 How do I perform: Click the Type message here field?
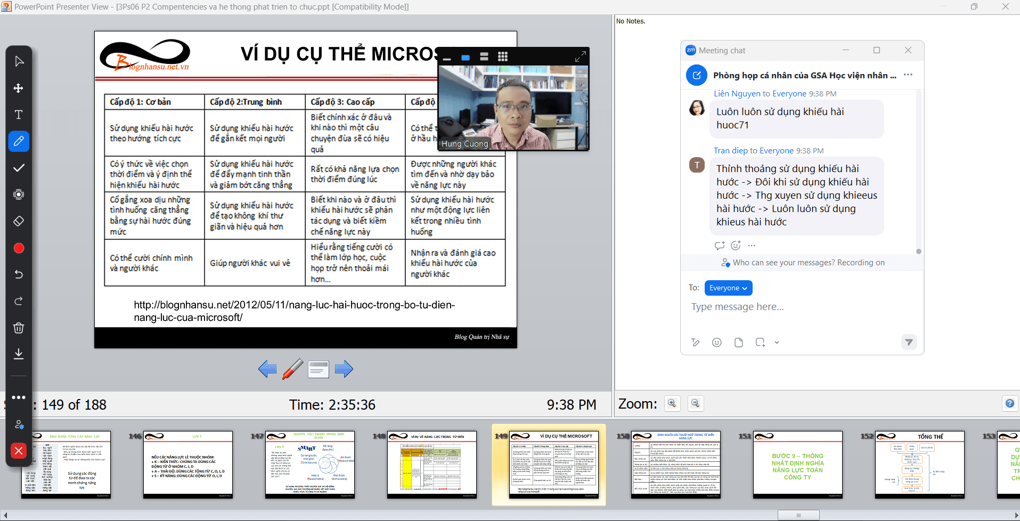click(x=802, y=307)
